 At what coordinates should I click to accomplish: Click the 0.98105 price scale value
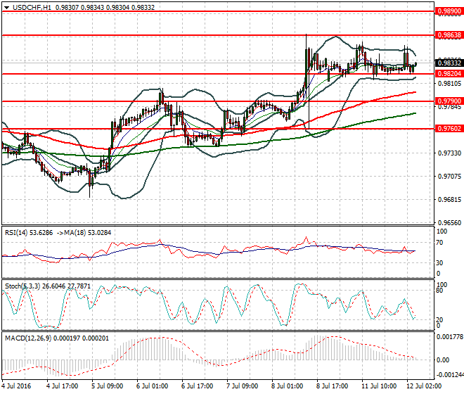point(449,84)
